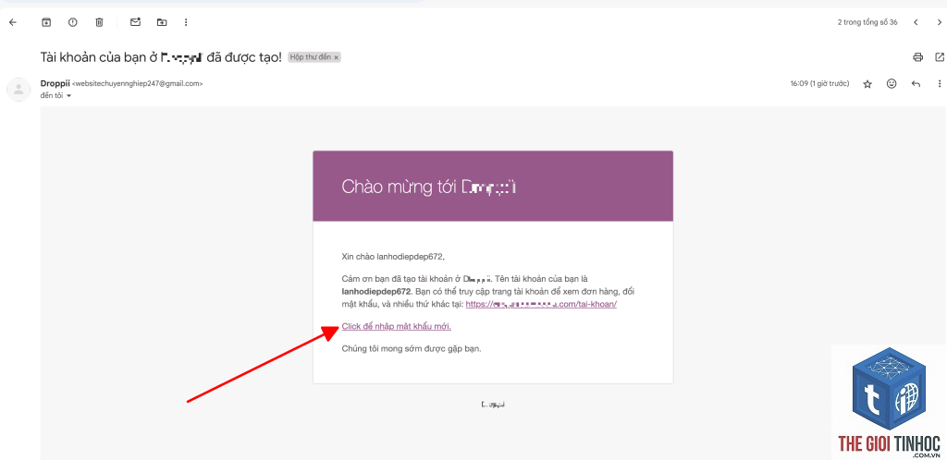Open the tai-khoan account page link
This screenshot has width=947, height=460.
[x=541, y=305]
